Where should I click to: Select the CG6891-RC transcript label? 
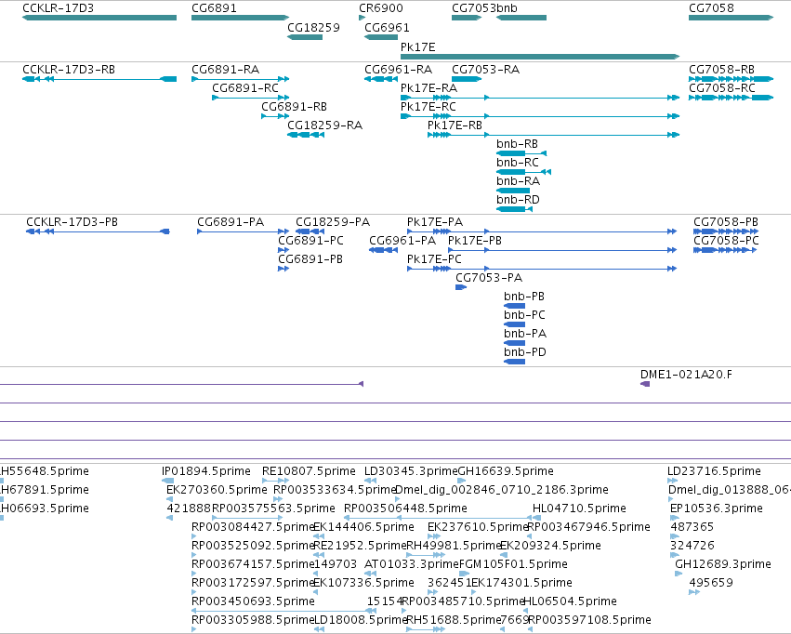(x=245, y=88)
